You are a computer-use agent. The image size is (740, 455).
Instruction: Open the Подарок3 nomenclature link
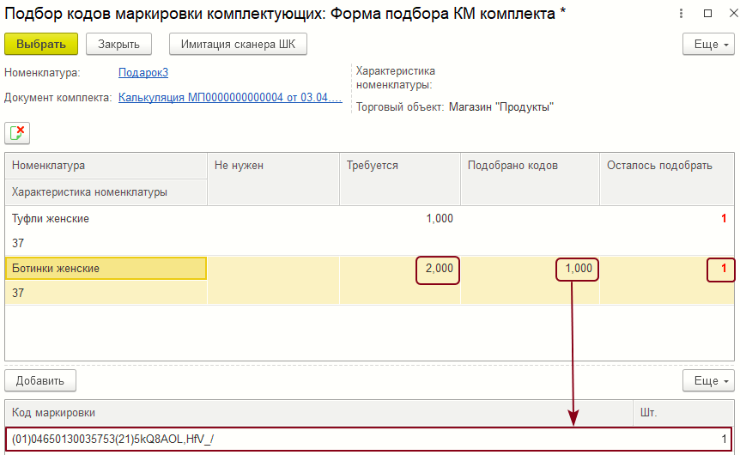(x=143, y=73)
